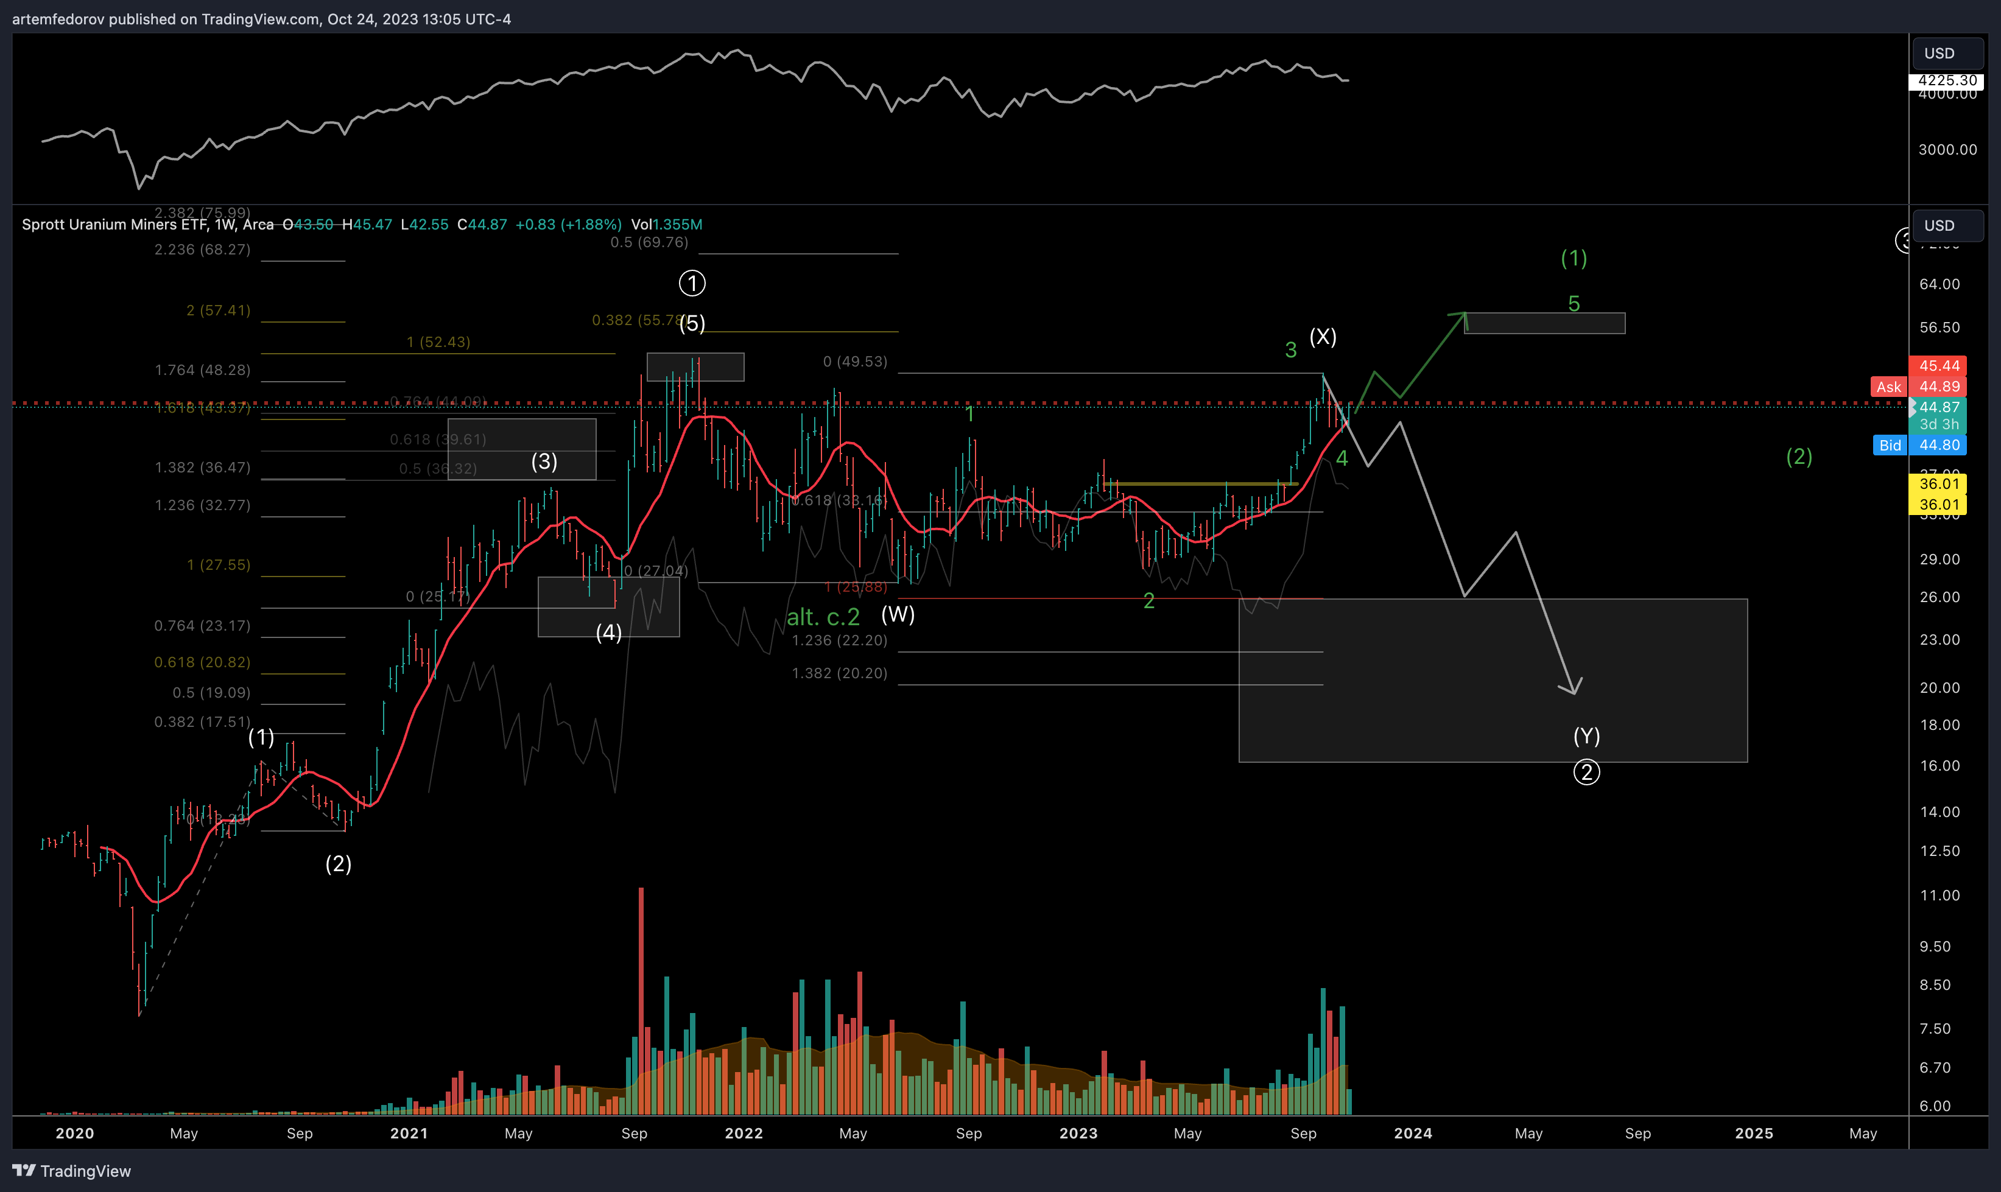The height and width of the screenshot is (1192, 2001).
Task: Click the green alt. c.2 annotation
Action: tap(823, 617)
